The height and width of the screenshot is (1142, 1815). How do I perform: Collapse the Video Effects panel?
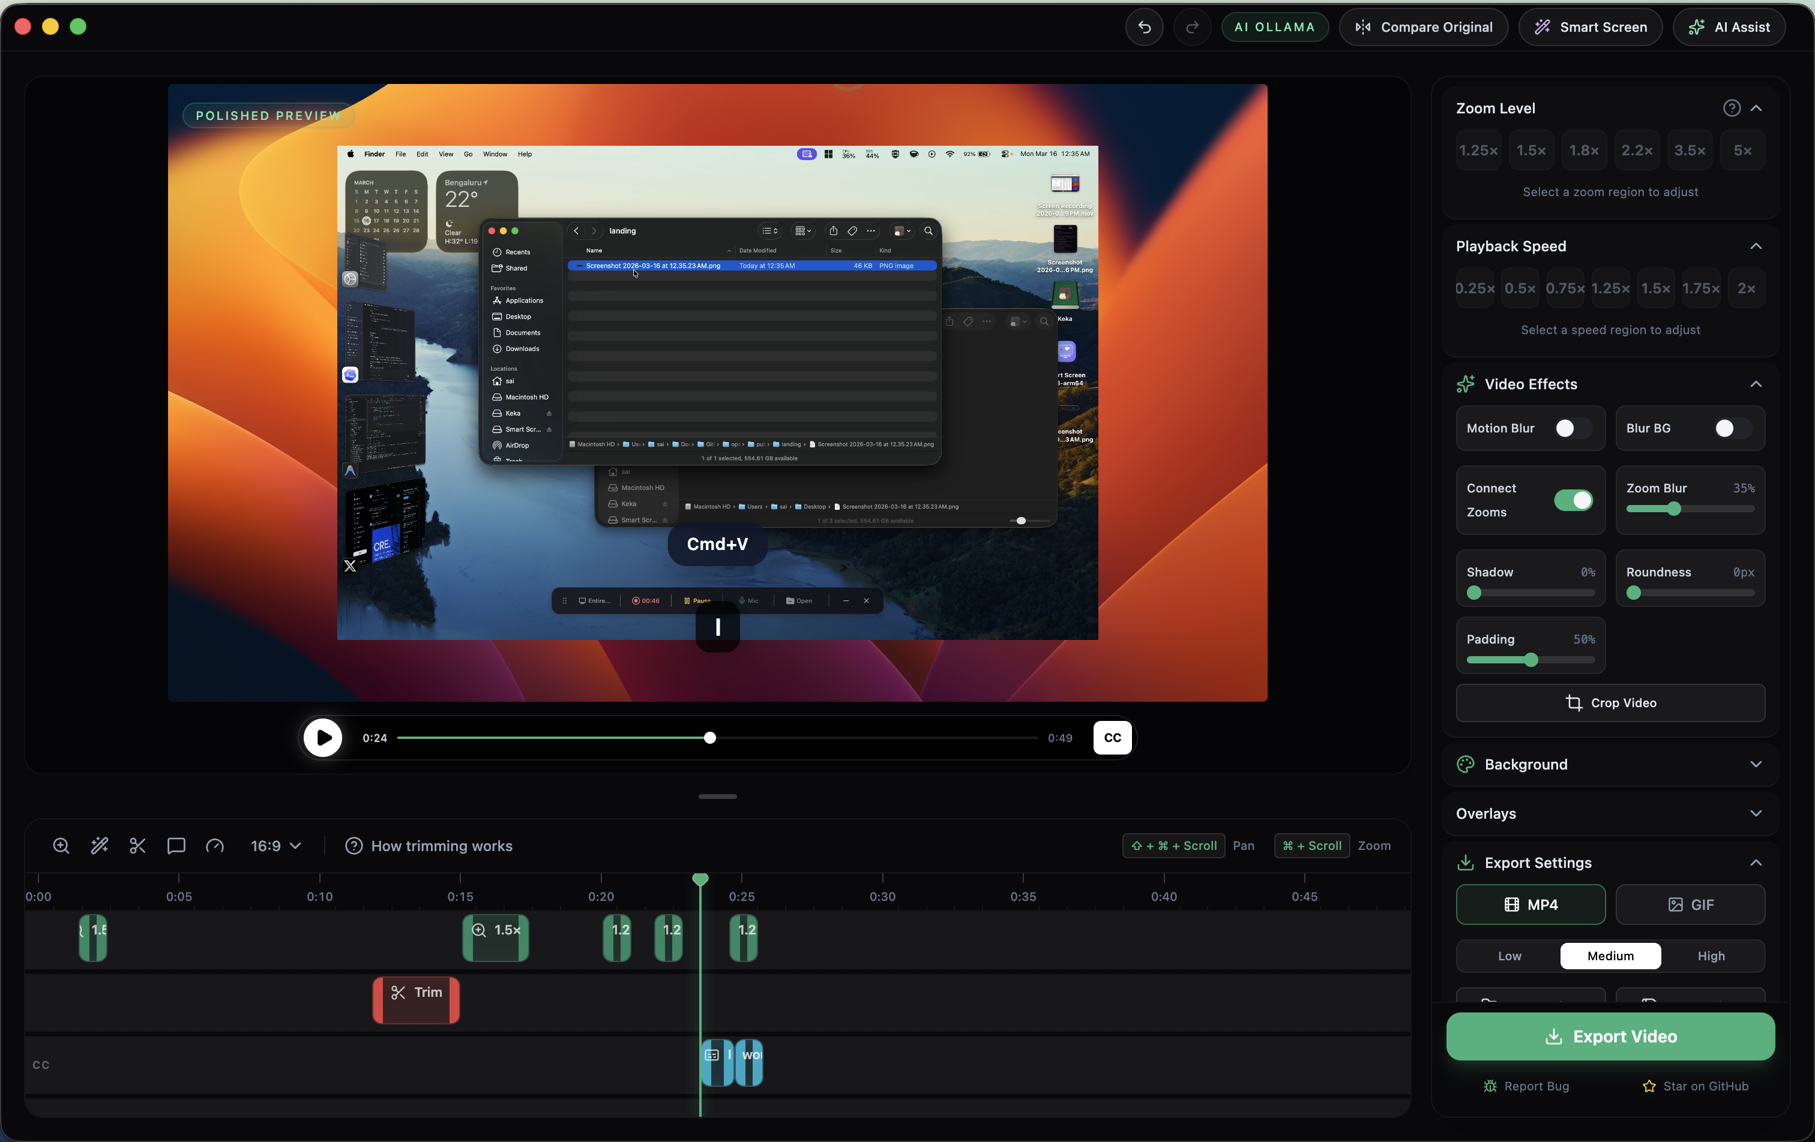click(1757, 384)
